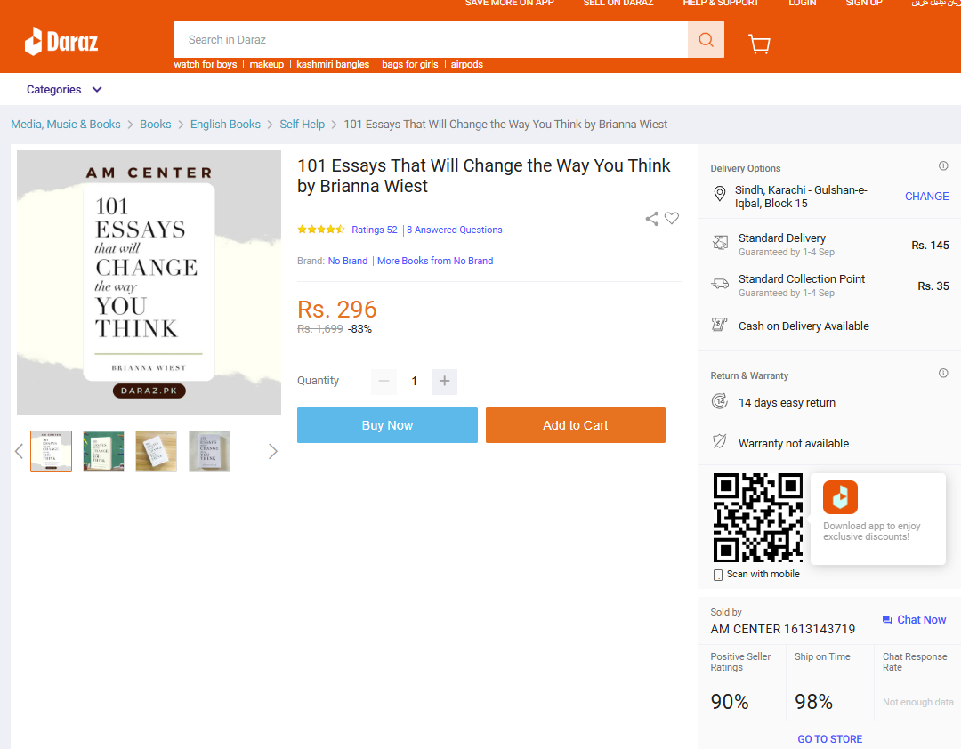Click the Return & Warranty info icon
Image resolution: width=961 pixels, height=749 pixels.
(x=943, y=373)
